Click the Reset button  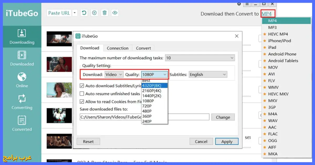tap(88, 141)
